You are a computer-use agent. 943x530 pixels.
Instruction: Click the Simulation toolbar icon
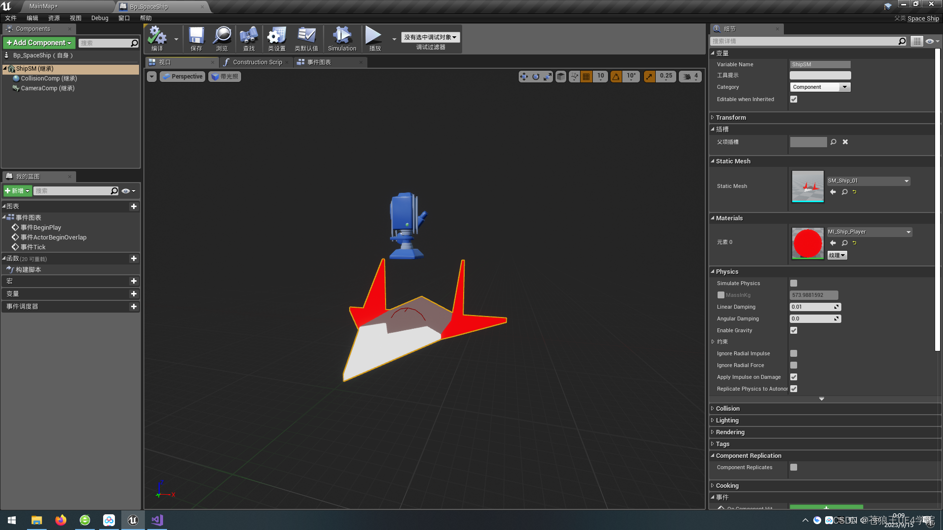click(x=342, y=38)
